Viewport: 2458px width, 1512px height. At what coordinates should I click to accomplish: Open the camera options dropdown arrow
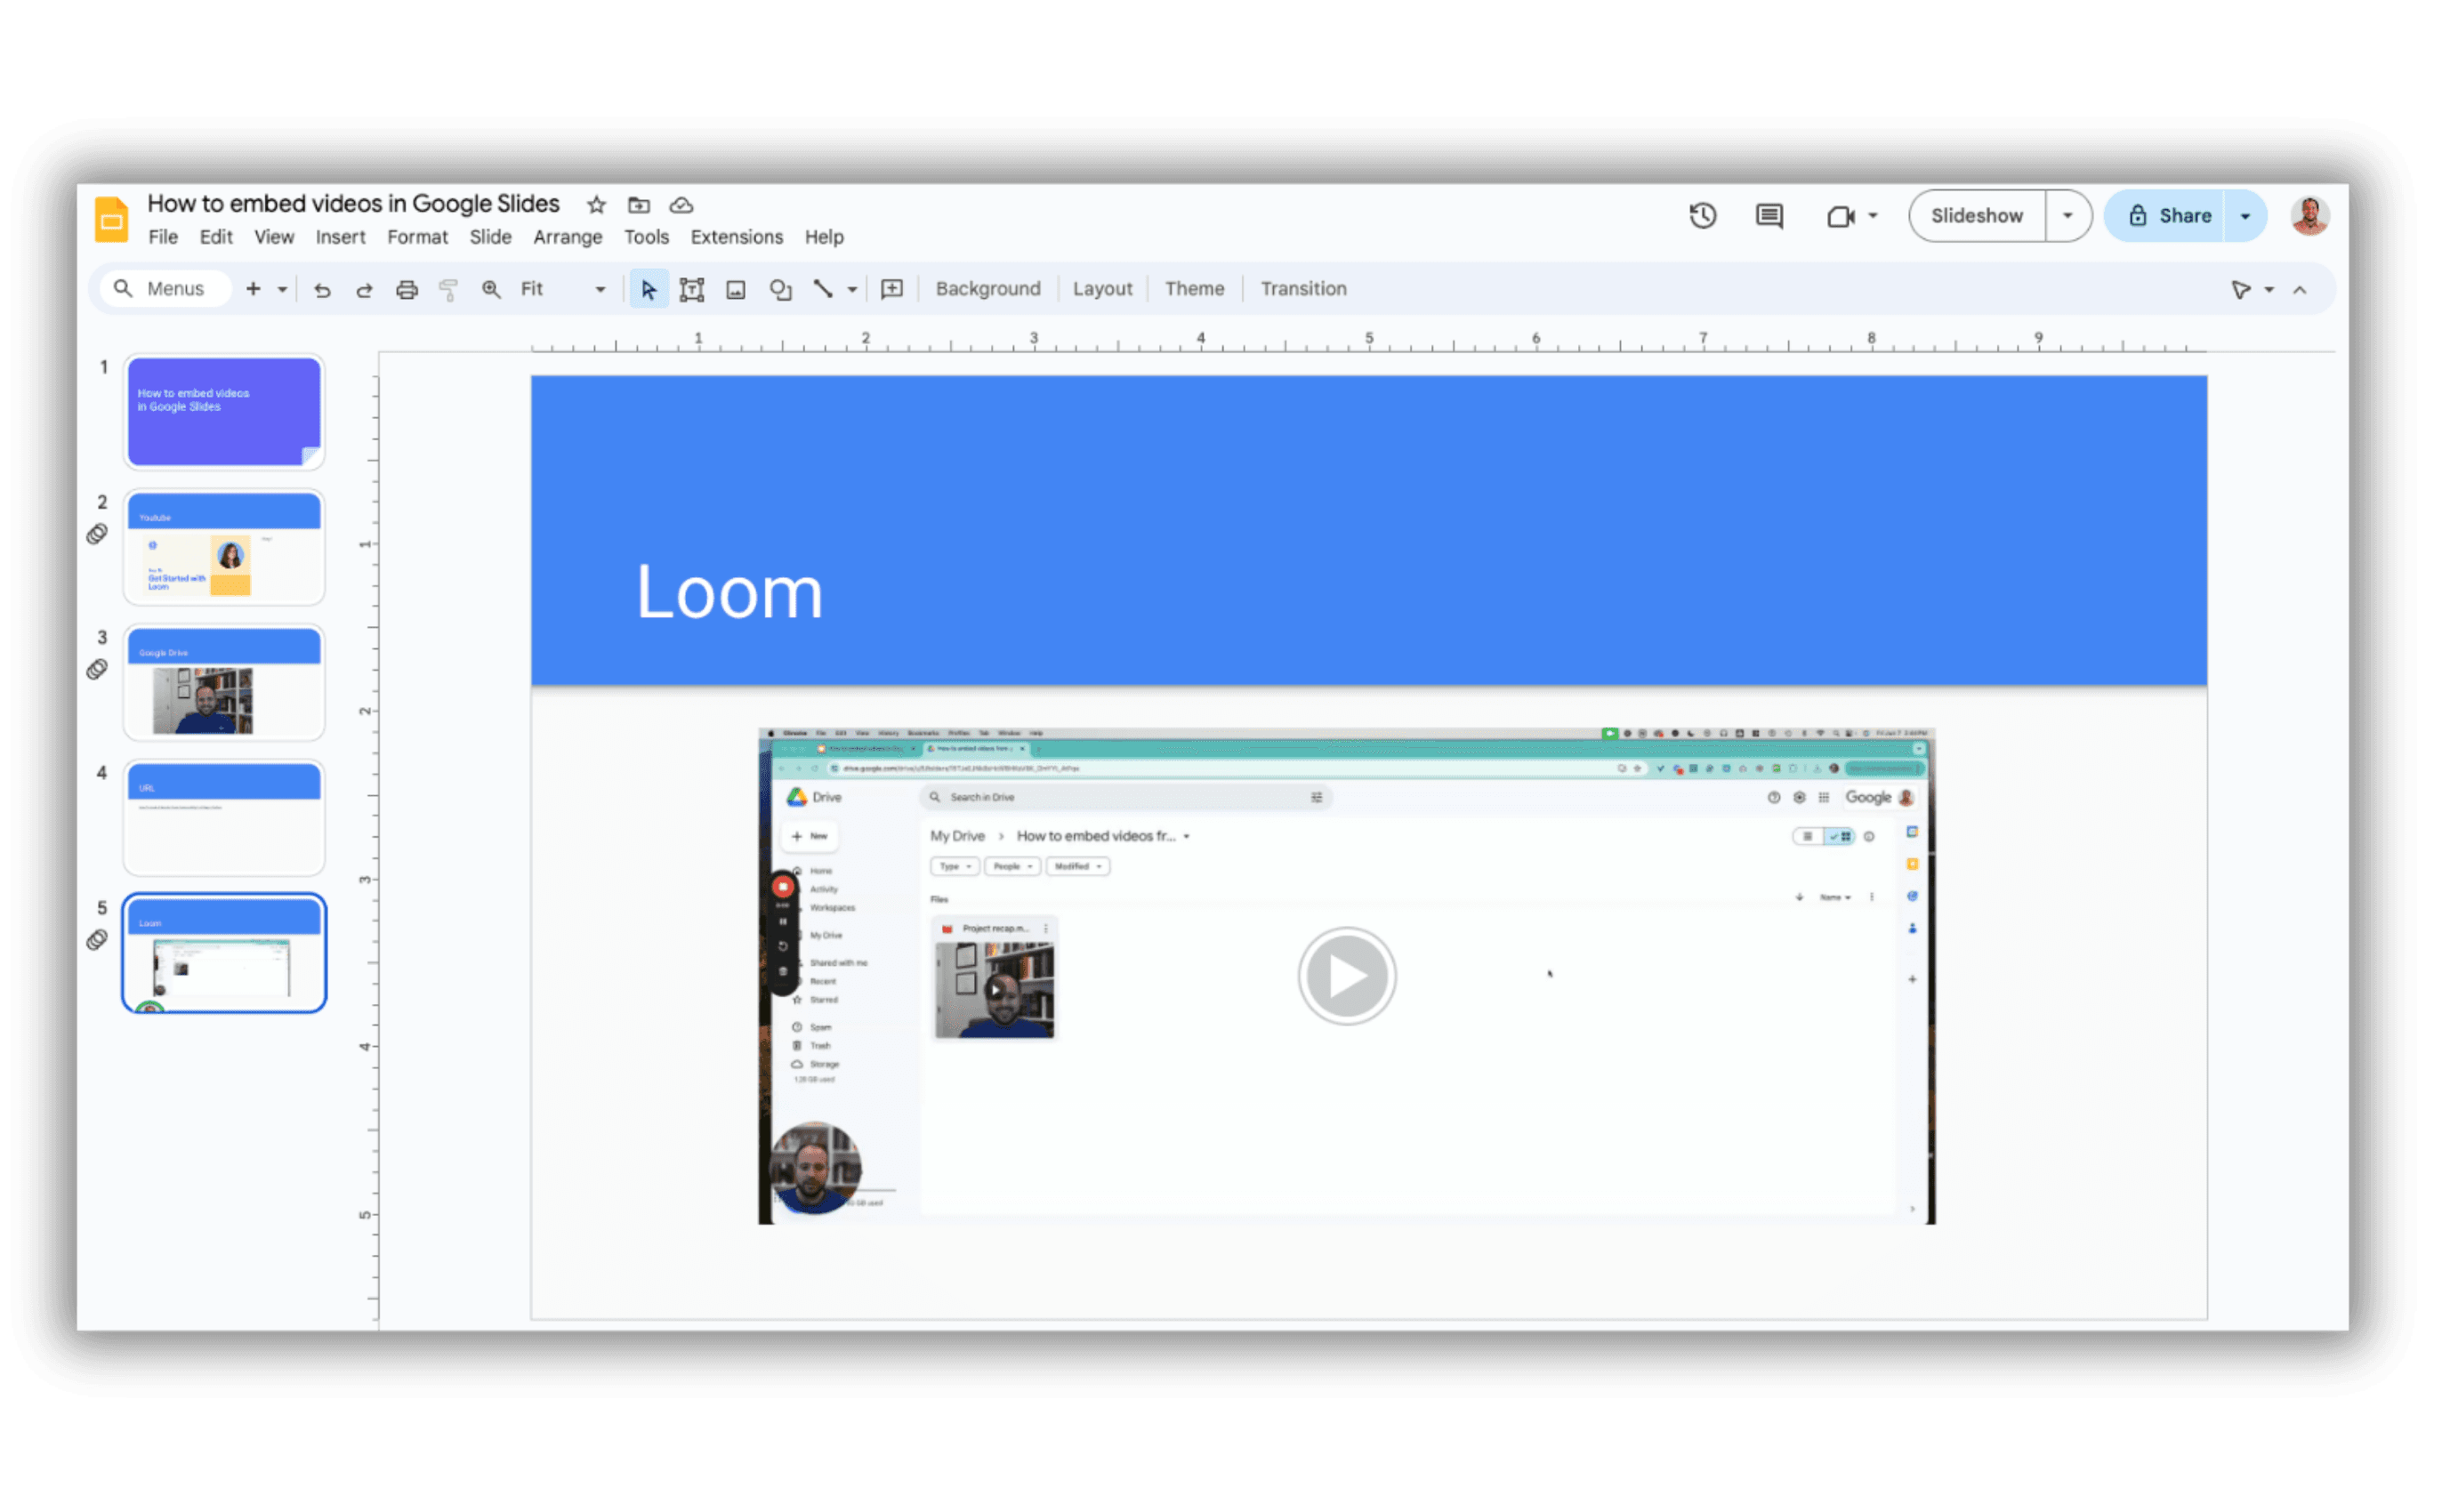pyautogui.click(x=1873, y=216)
